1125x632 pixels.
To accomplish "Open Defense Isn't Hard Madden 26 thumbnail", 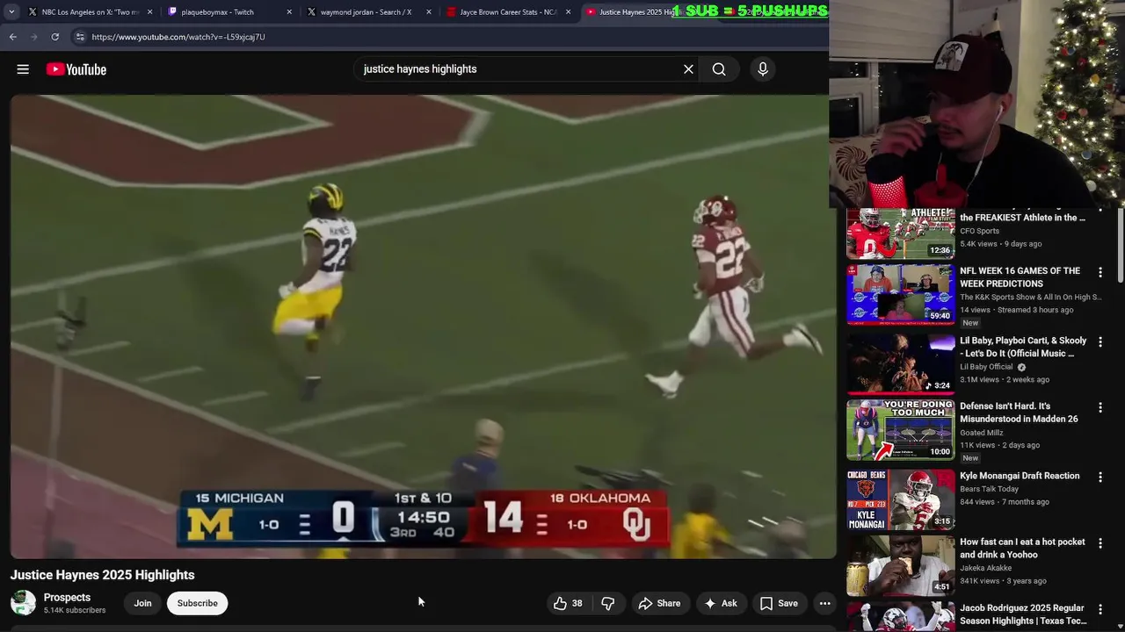I will click(900, 430).
